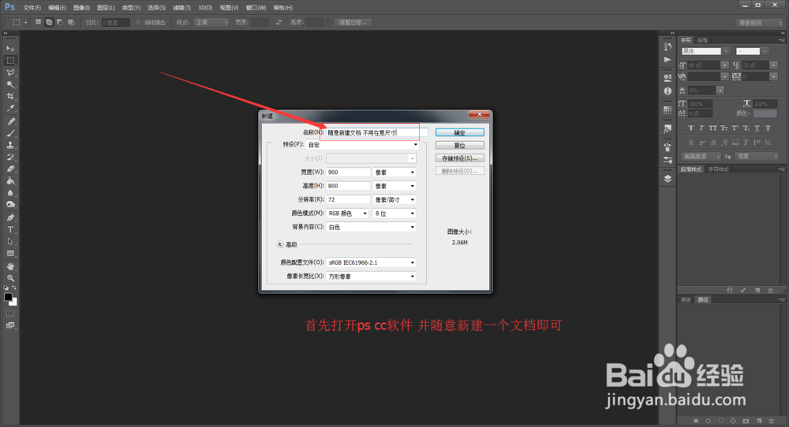789x427 pixels.
Task: Open the color mode dropdown RGB 颜色
Action: point(347,213)
